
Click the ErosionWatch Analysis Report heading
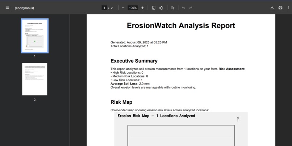[x=181, y=25]
